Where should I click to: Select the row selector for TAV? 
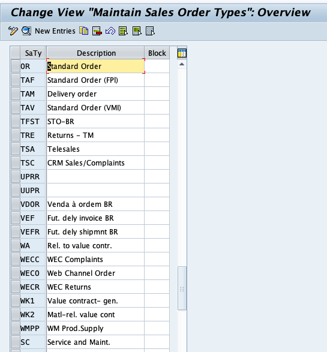click(16, 107)
